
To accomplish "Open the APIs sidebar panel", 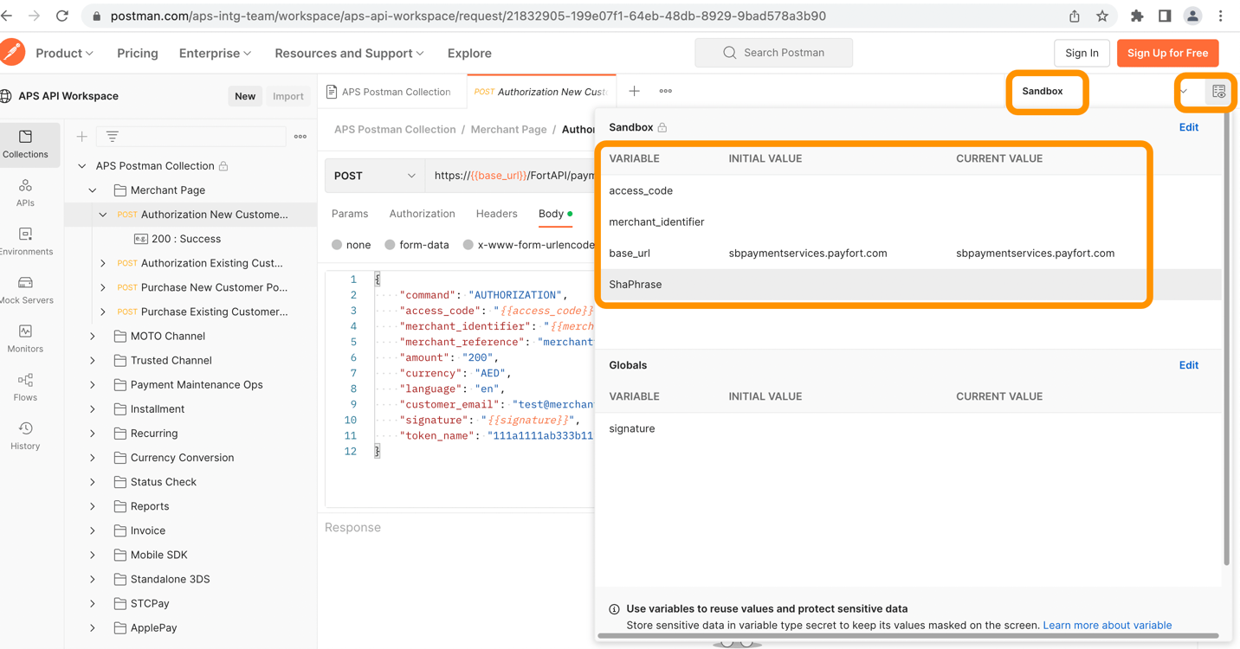I will click(25, 192).
